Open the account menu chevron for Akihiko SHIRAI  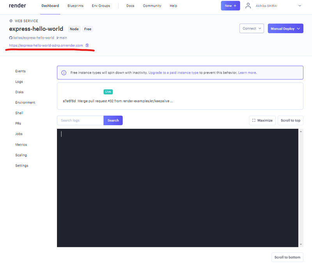tap(300, 5)
